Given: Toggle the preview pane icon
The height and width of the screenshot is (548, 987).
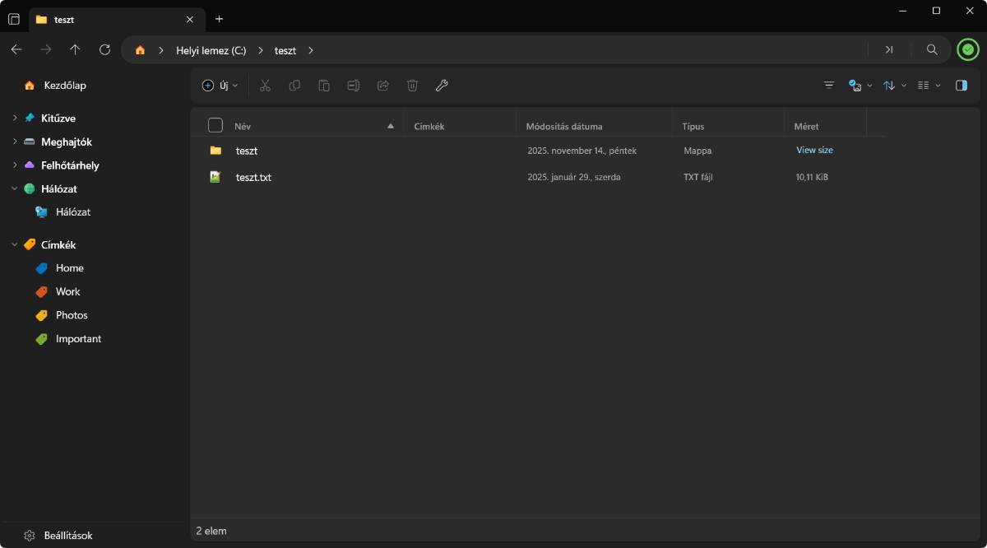Looking at the screenshot, I should 962,86.
